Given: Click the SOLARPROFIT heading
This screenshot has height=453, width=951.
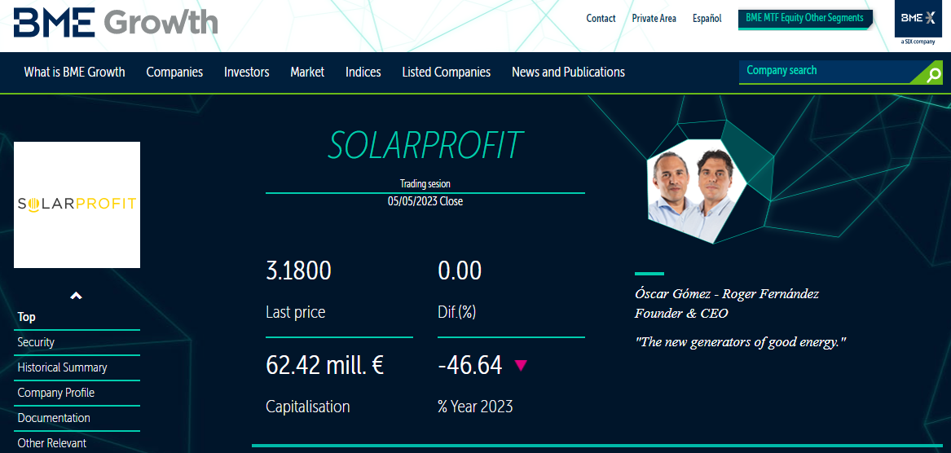Looking at the screenshot, I should click(x=425, y=145).
